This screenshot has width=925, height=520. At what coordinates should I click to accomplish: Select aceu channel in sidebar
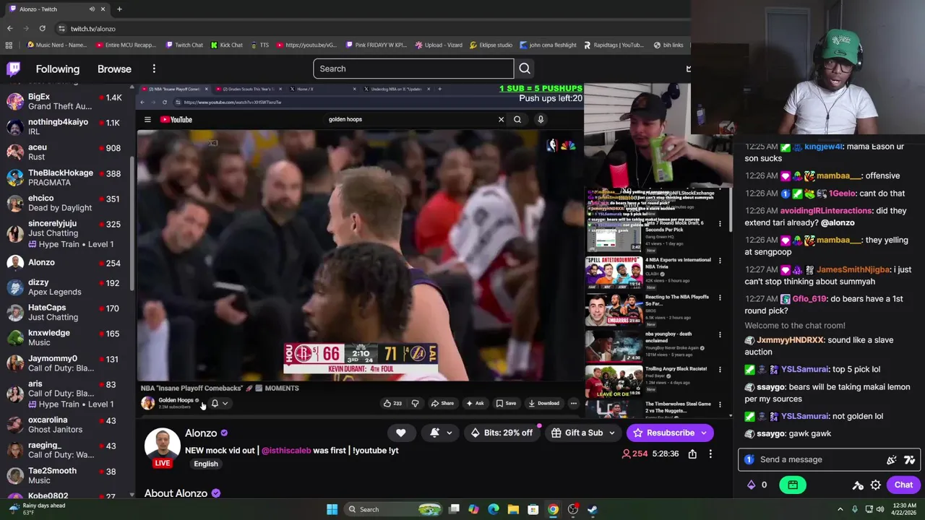pyautogui.click(x=65, y=152)
